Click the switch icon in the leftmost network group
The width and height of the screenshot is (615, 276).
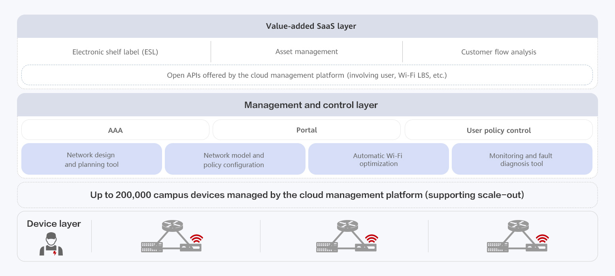tap(151, 246)
